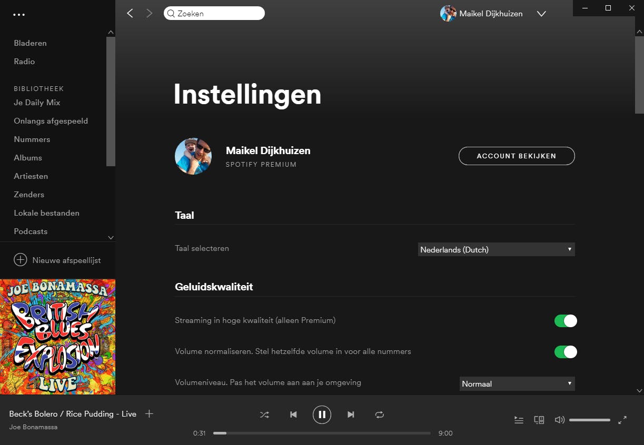Go forward with the right arrow

click(x=149, y=14)
